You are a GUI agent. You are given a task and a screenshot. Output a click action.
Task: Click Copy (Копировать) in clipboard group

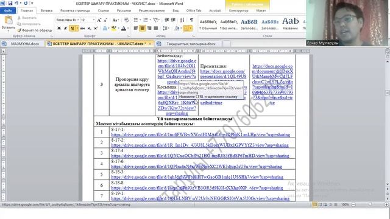[29, 24]
